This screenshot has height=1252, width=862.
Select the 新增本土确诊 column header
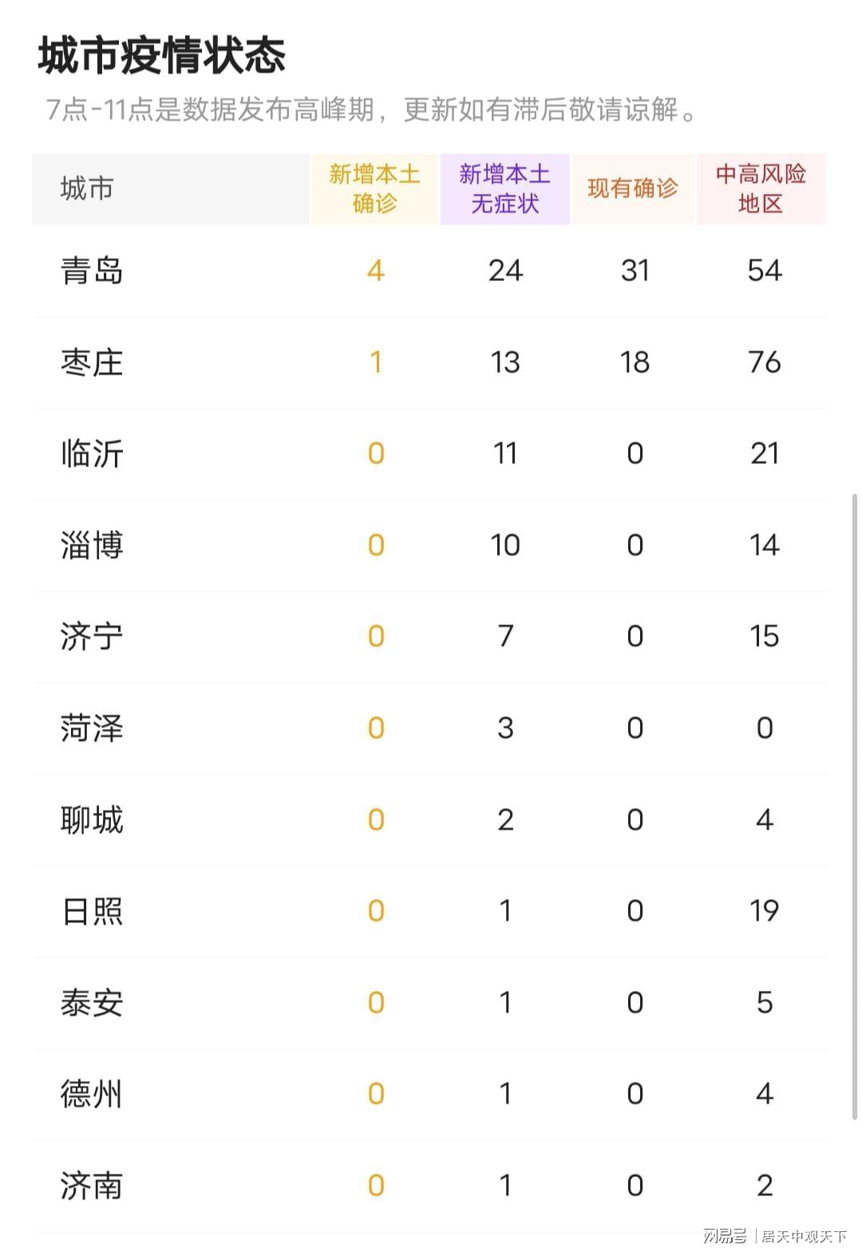[x=374, y=188]
